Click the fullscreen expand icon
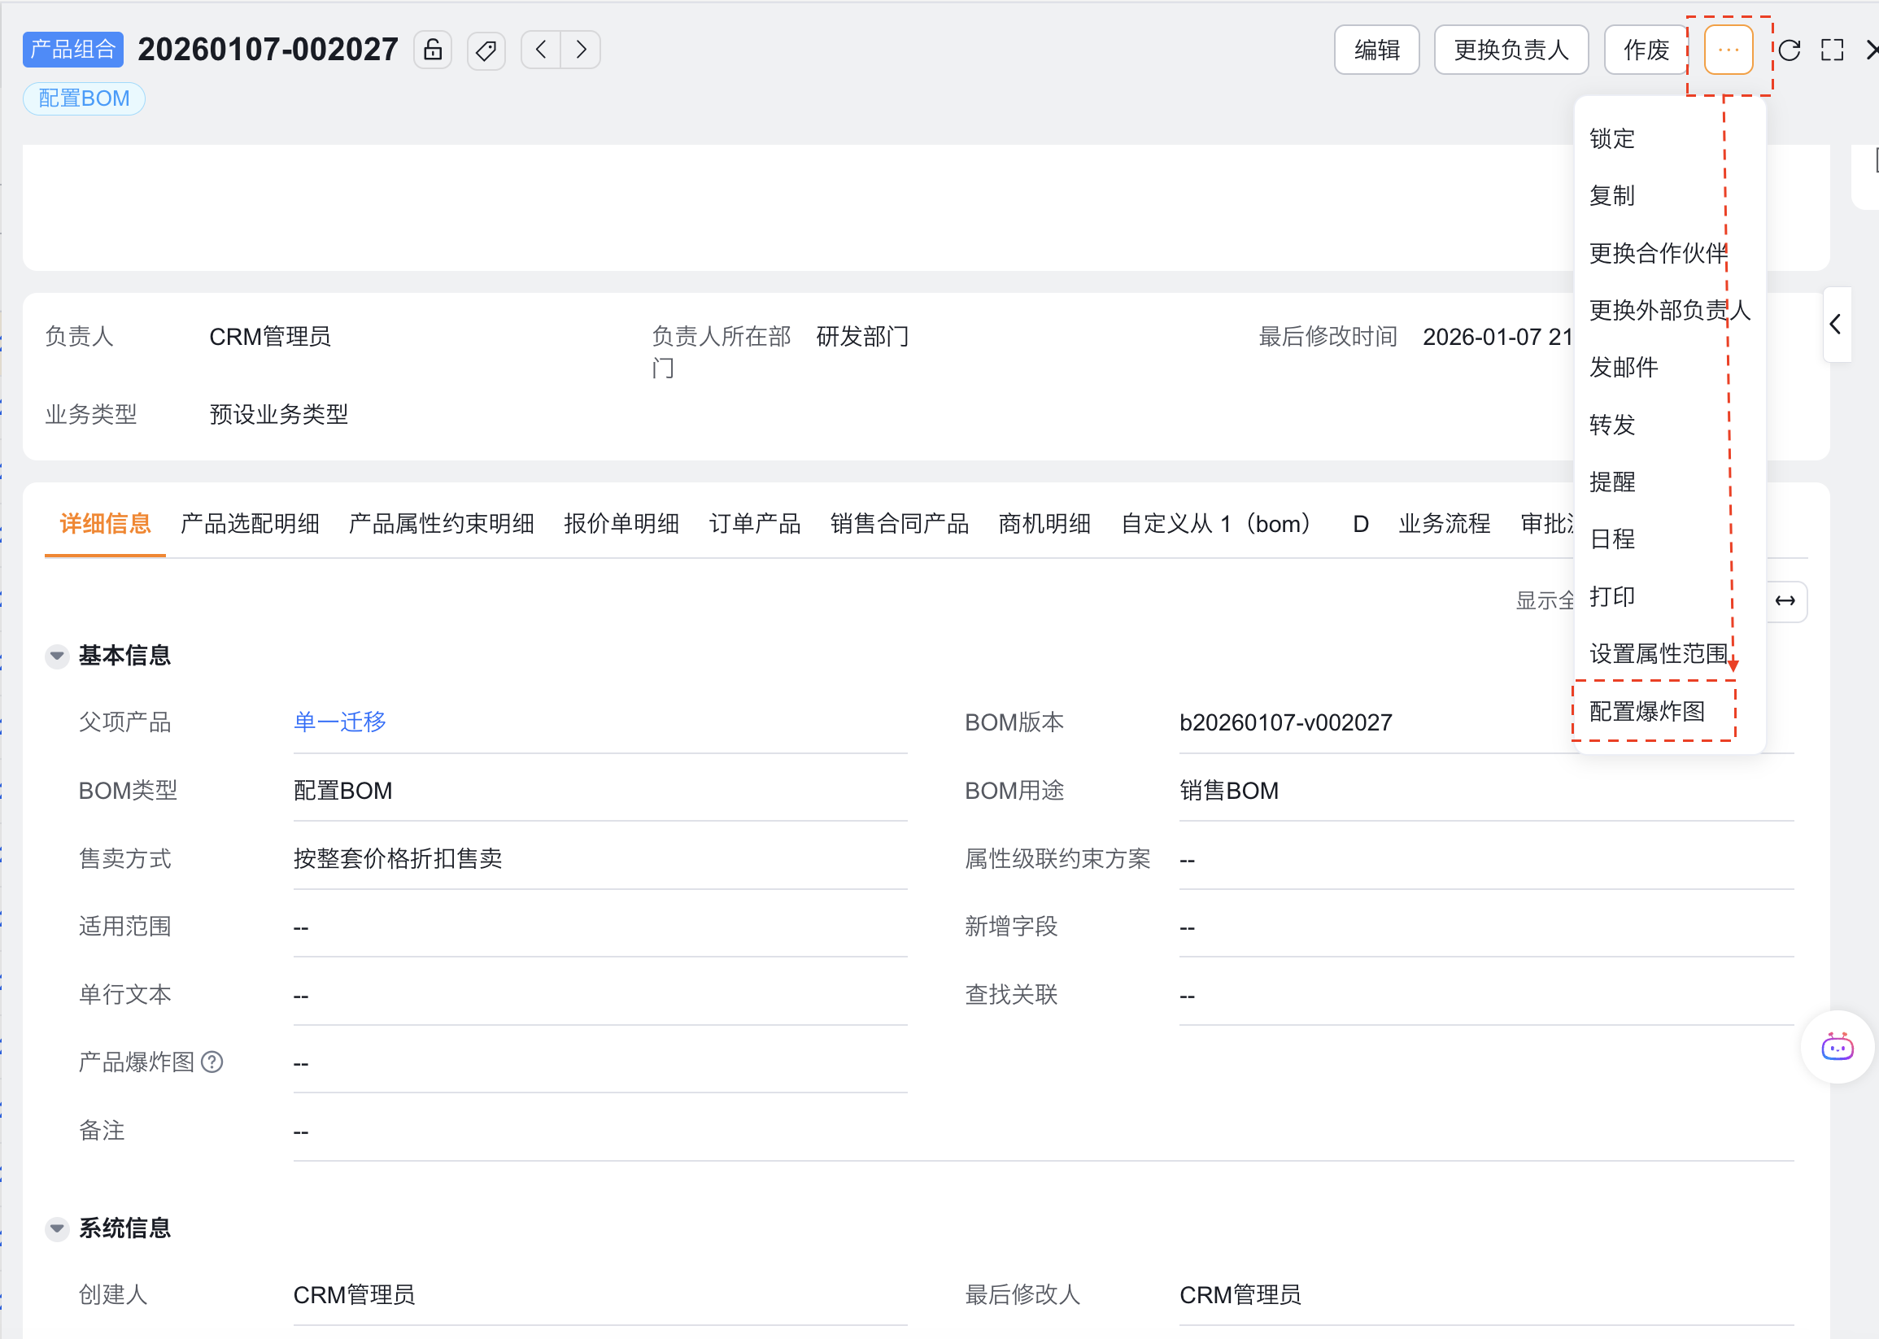 tap(1832, 50)
